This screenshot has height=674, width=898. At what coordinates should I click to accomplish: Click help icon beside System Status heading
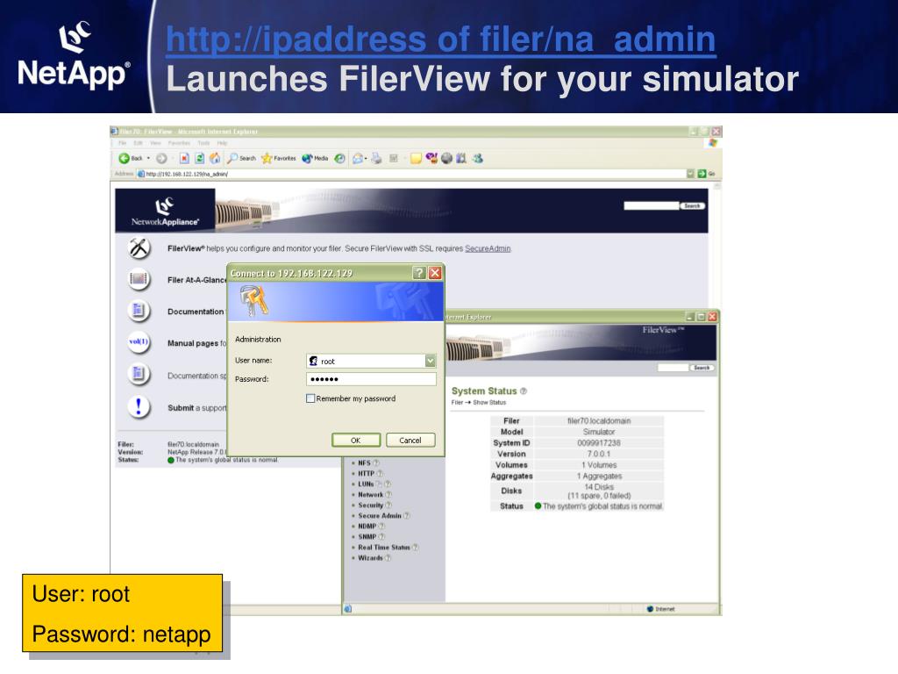point(523,391)
